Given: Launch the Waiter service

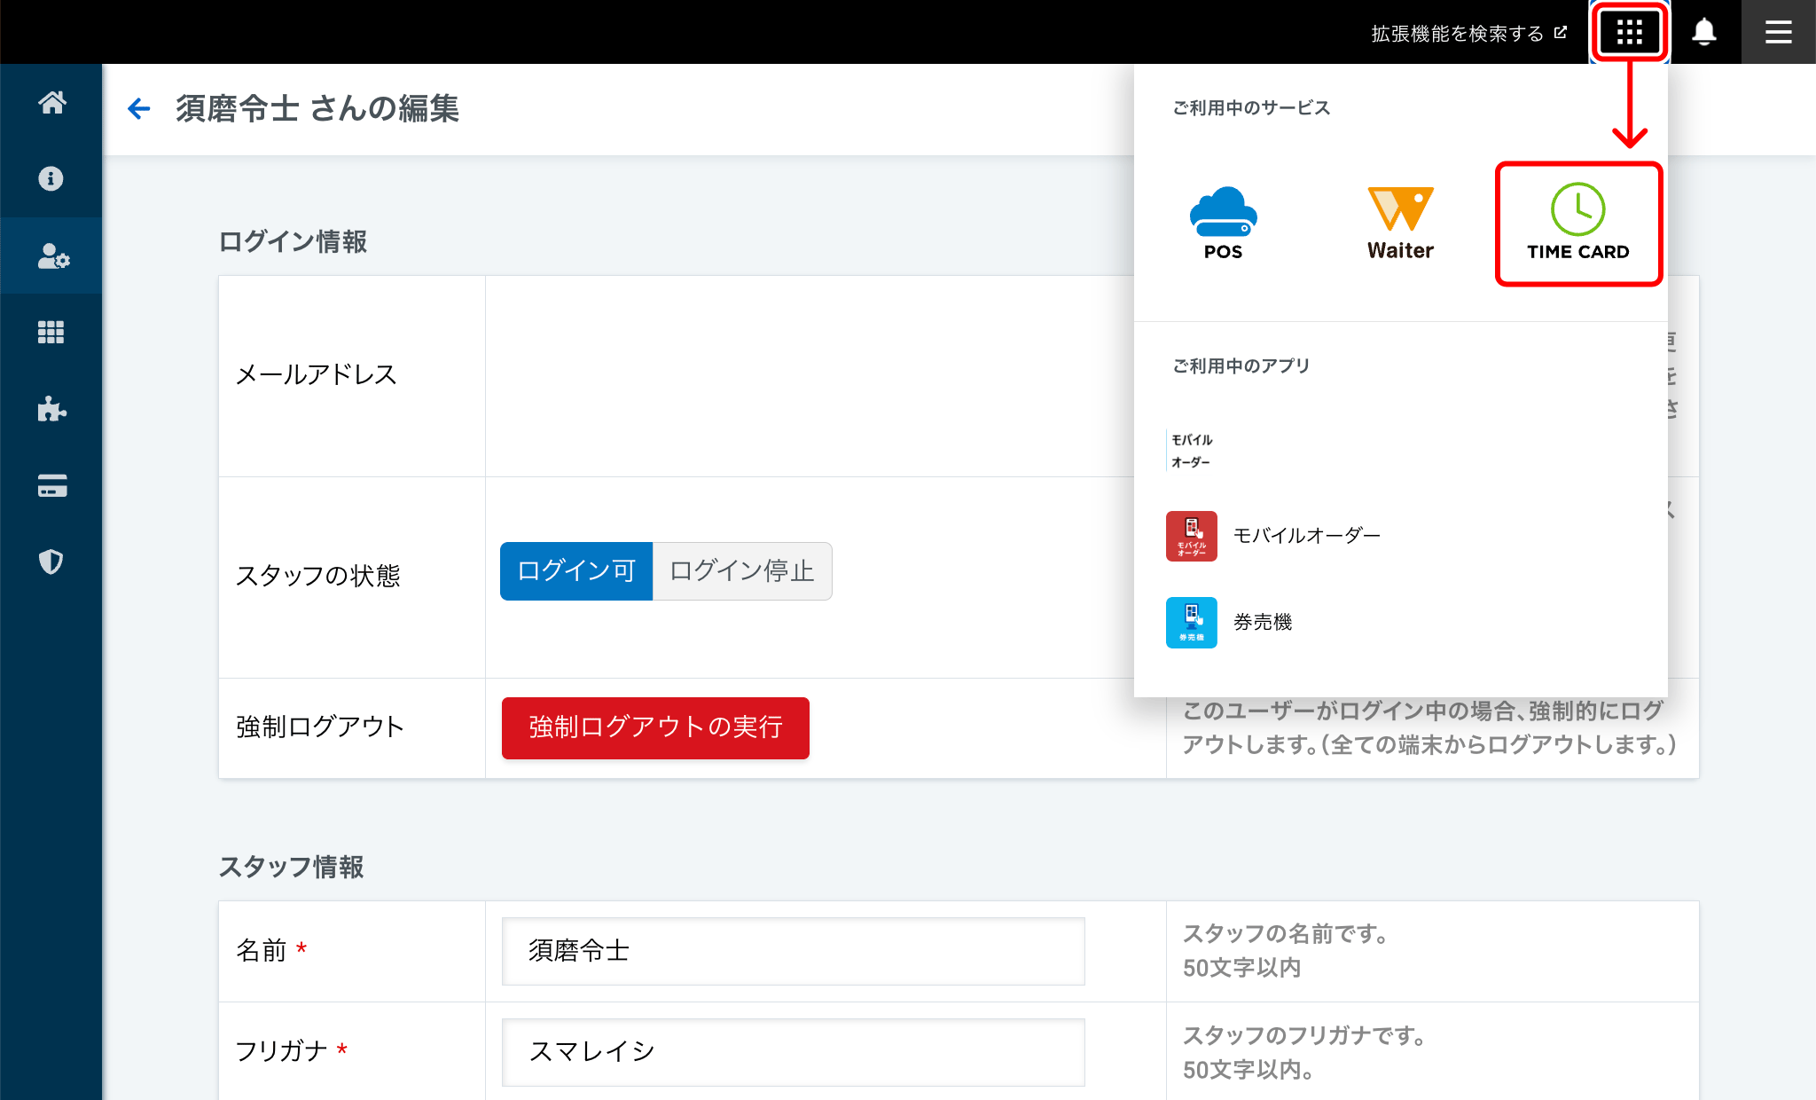Looking at the screenshot, I should [x=1401, y=224].
